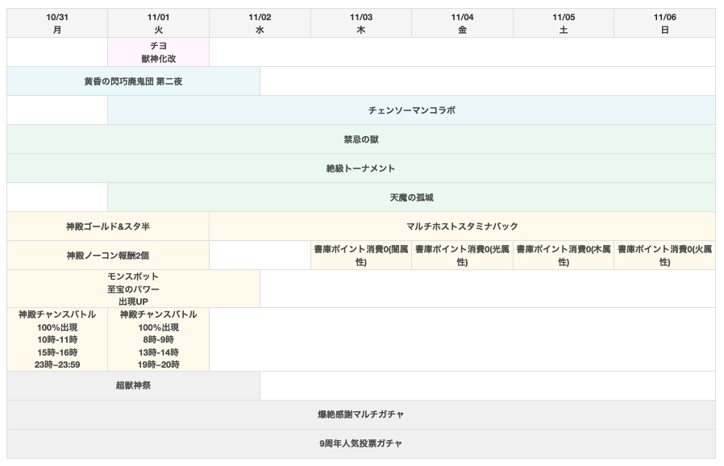Select the 超獣神祭 gacha bar
This screenshot has height=466, width=724.
(x=134, y=385)
